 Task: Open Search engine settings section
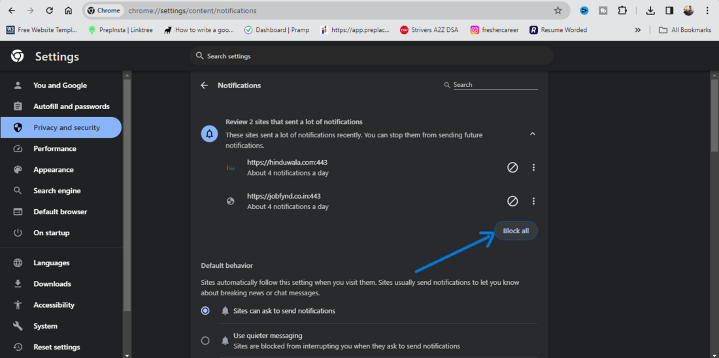(57, 191)
